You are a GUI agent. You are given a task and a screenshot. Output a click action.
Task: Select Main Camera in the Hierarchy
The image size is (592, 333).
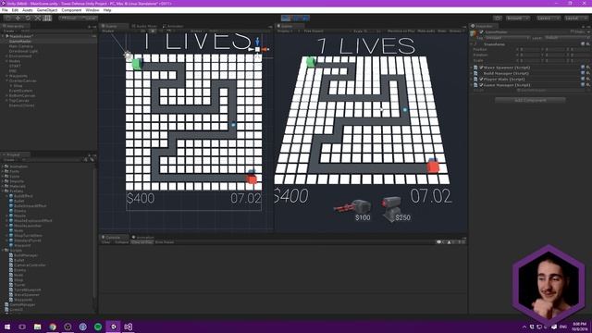pyautogui.click(x=21, y=46)
